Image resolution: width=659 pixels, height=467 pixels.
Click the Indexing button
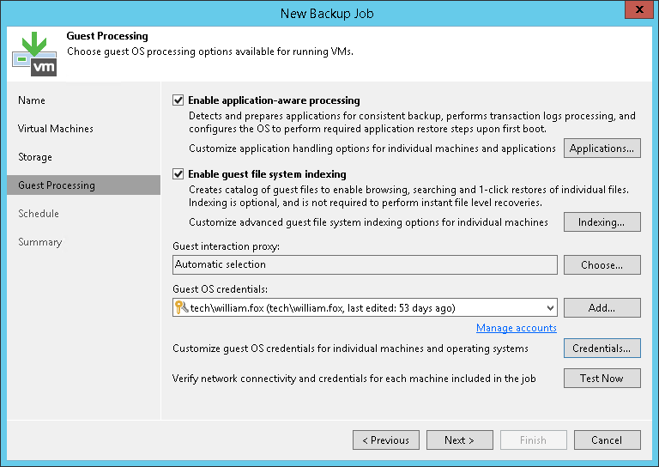(x=602, y=222)
